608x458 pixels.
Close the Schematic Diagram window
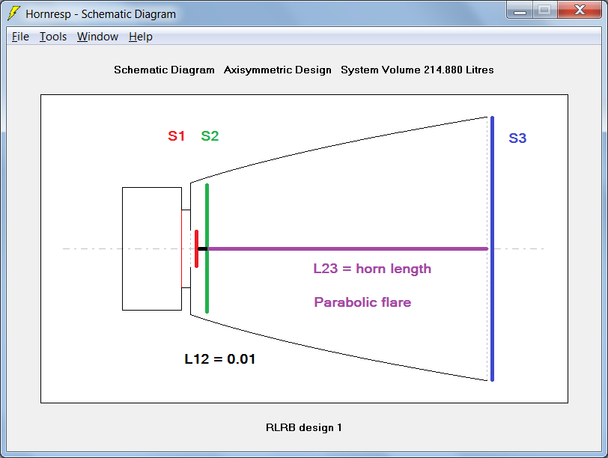coord(580,10)
